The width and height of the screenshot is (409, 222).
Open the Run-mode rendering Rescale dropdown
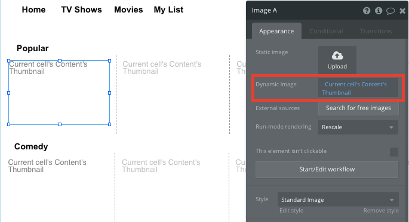[358, 127]
